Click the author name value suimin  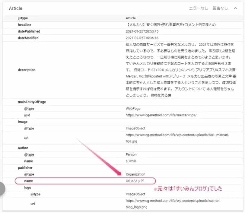click(x=131, y=161)
